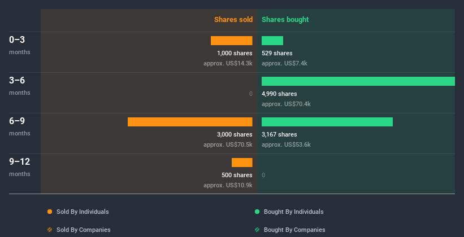Click the 3,167 shares value
The image size is (464, 237).
point(279,134)
